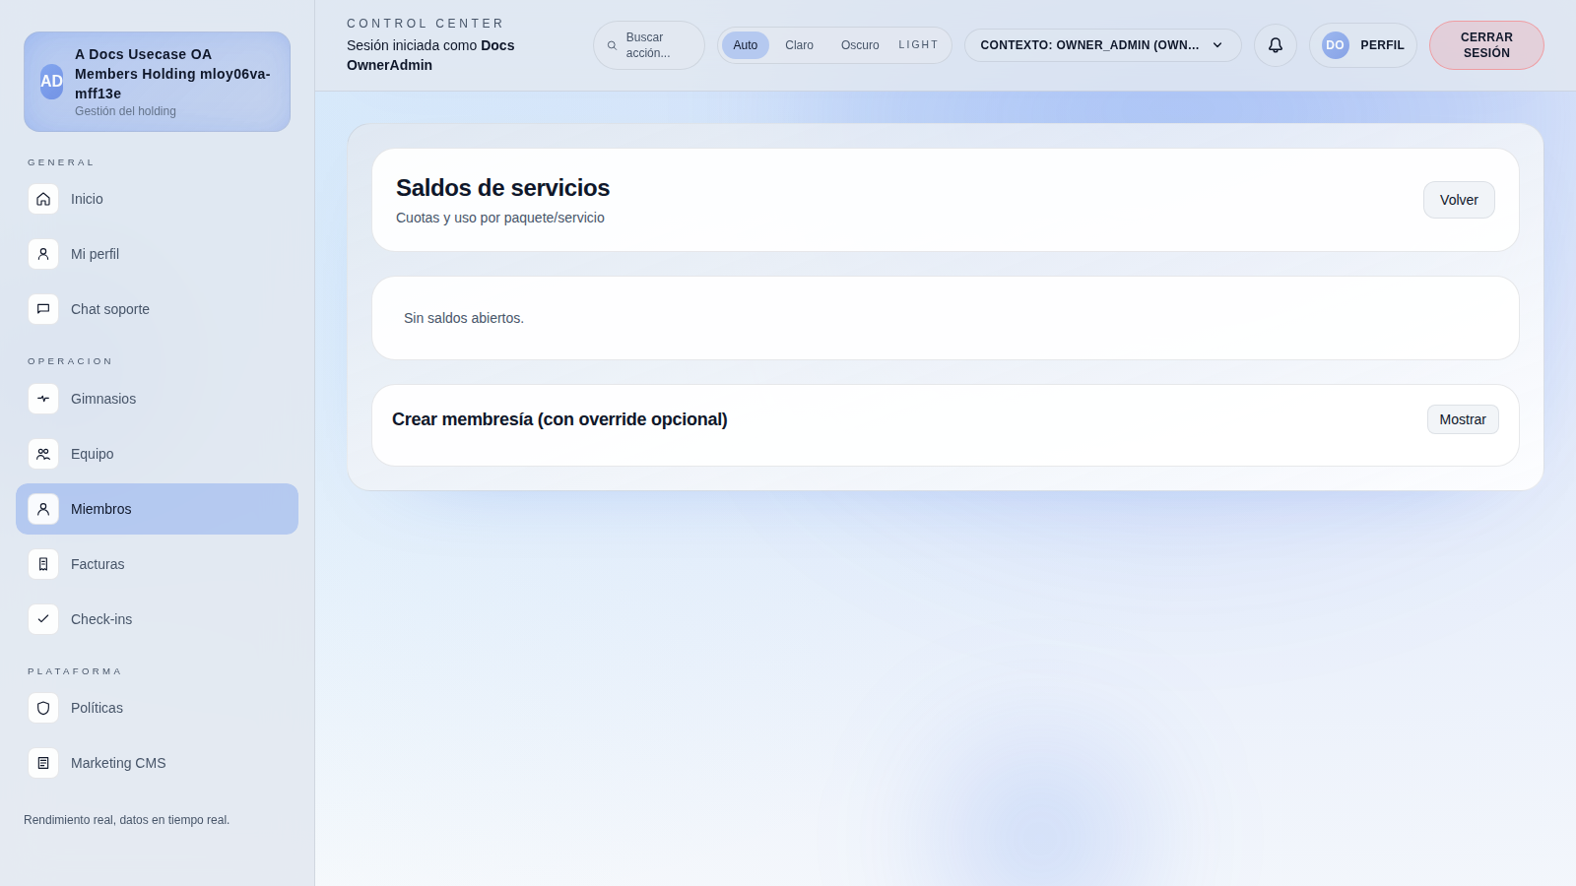Select the Equipo team icon
Image resolution: width=1576 pixels, height=886 pixels.
click(x=43, y=454)
